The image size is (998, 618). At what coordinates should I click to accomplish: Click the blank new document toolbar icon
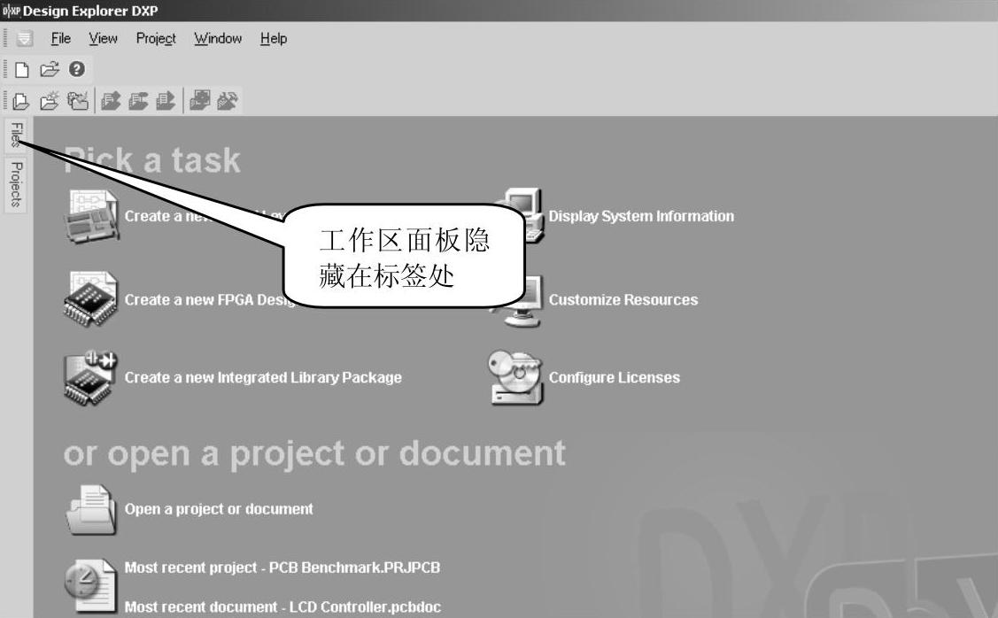tap(21, 69)
